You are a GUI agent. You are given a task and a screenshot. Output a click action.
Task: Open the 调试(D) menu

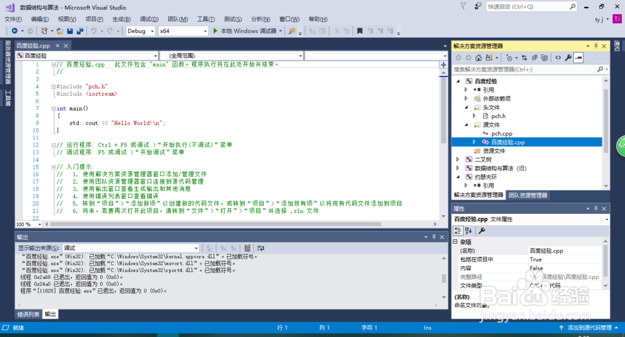[149, 19]
